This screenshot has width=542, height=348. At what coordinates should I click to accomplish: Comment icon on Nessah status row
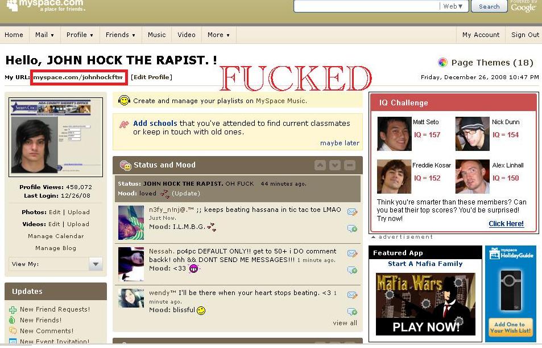click(352, 270)
